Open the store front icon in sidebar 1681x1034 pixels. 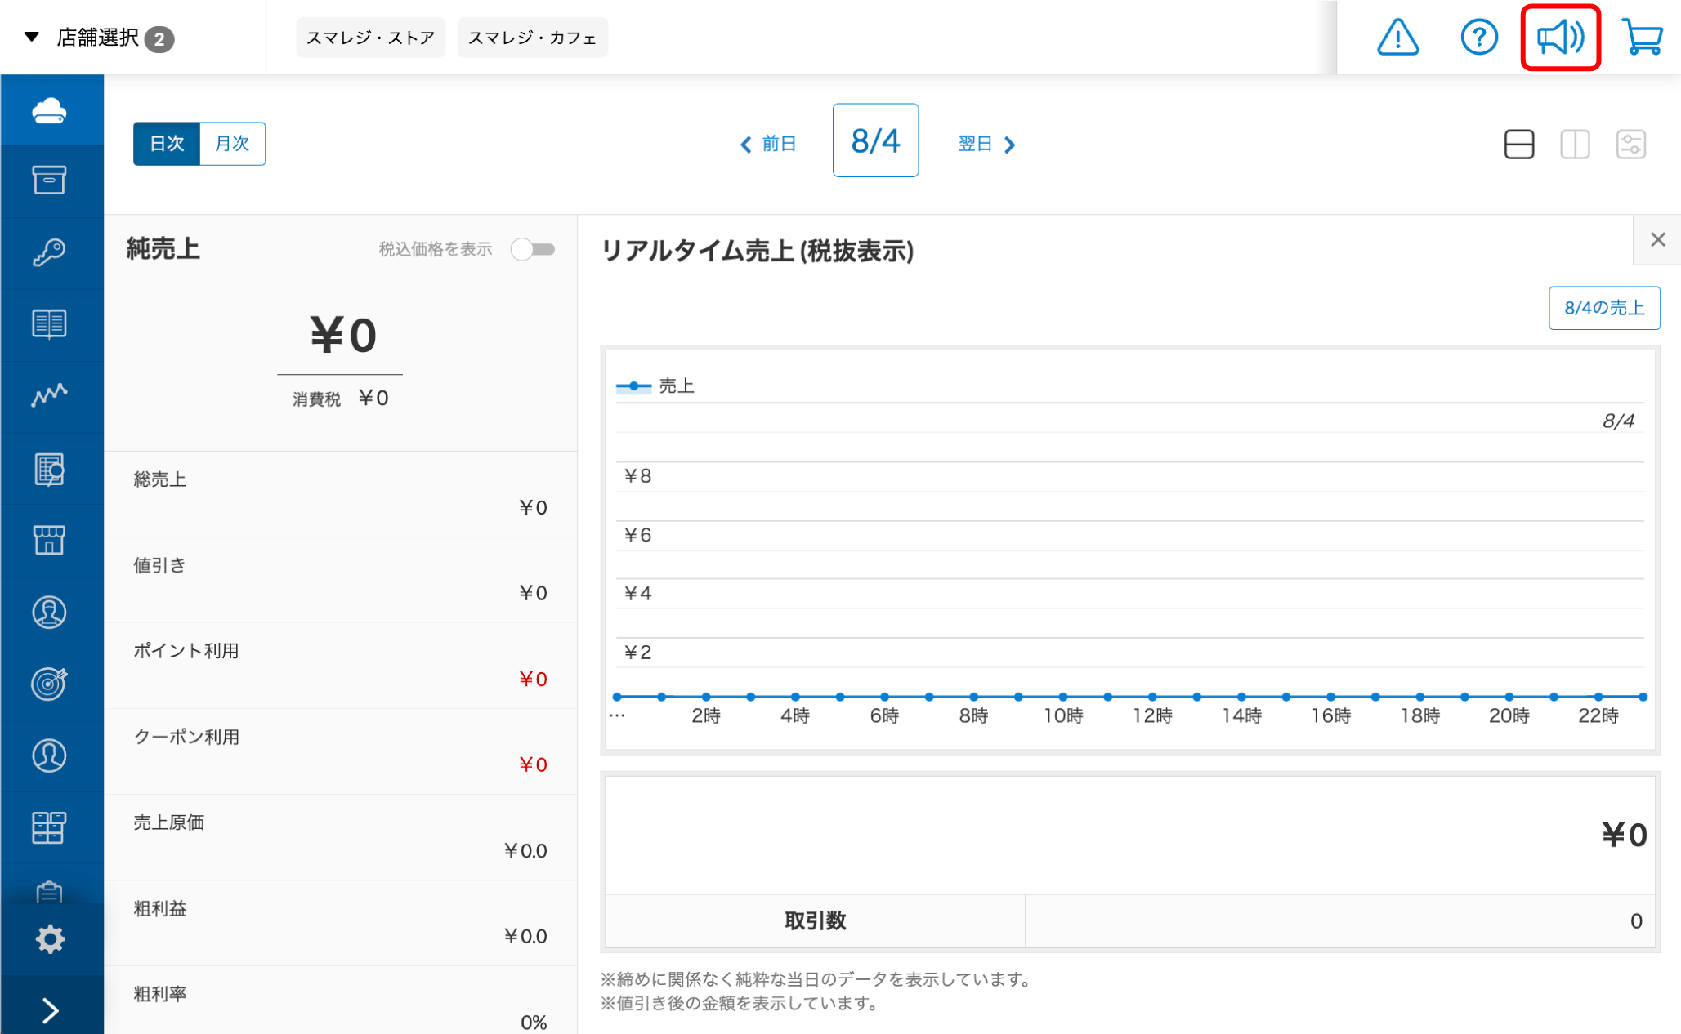point(49,540)
